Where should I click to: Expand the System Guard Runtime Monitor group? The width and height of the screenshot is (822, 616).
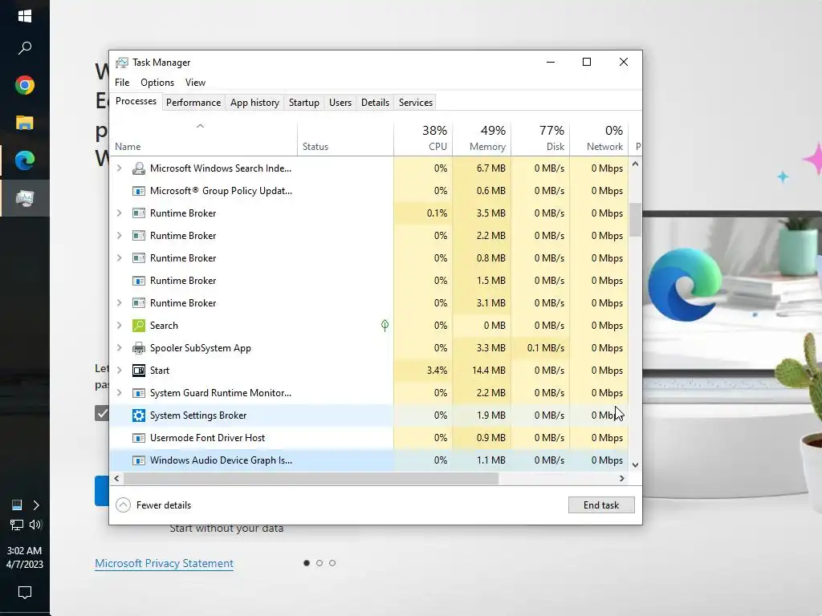tap(119, 393)
